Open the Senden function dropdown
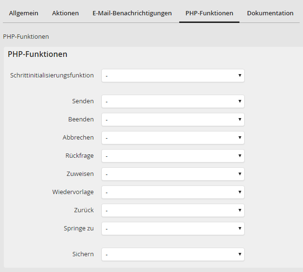Screen dimensions: 303x272 (173, 101)
